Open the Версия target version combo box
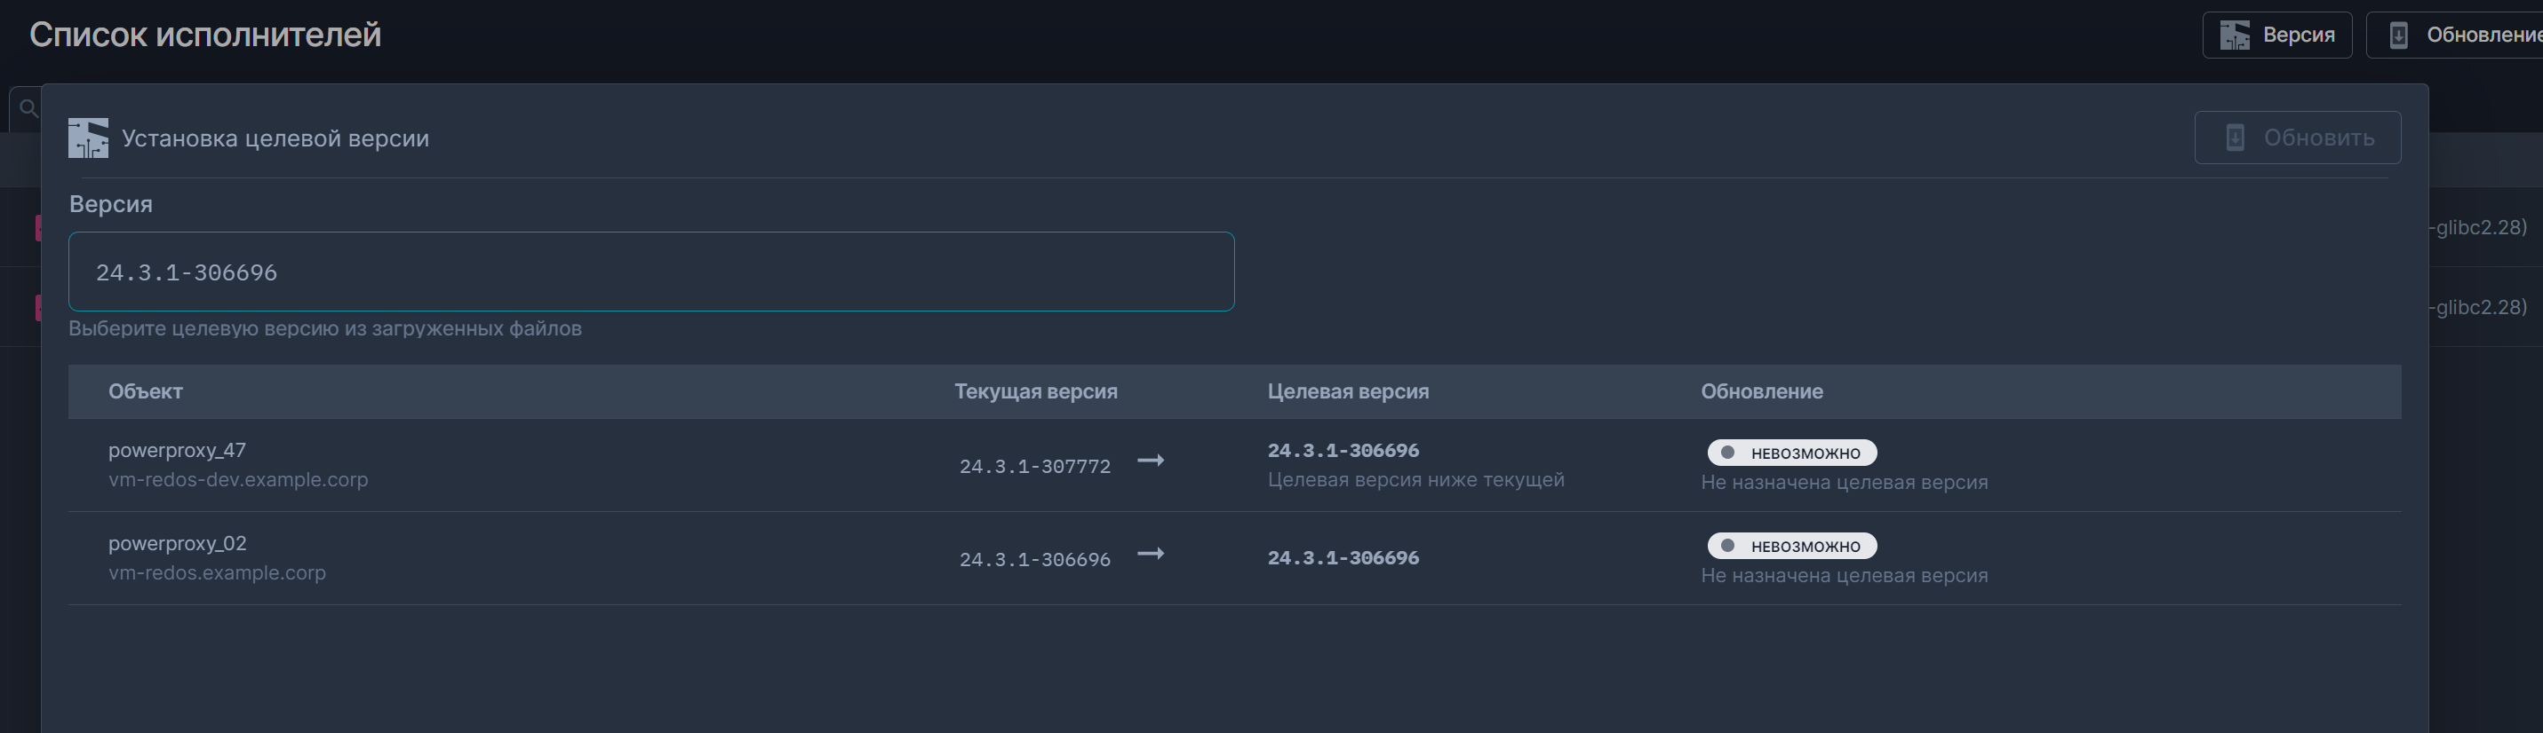Image resolution: width=2543 pixels, height=733 pixels. coord(650,272)
